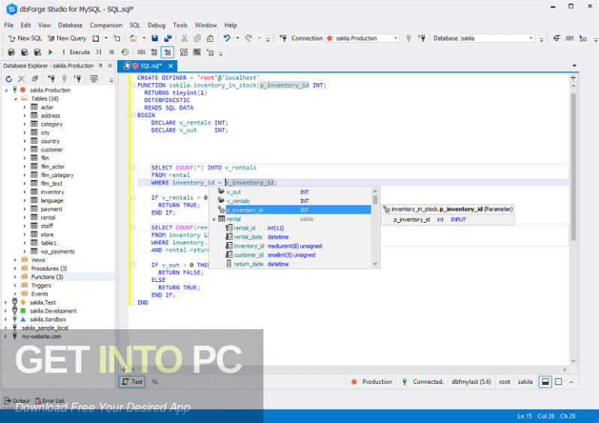Screen dimensions: 599x423
Task: Click the highlighted toolbar icon left of Query Profiler
Action: [x=167, y=52]
